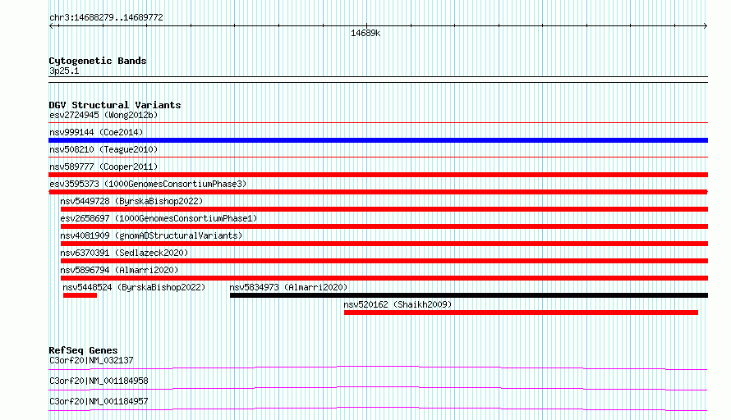
Task: Click esv3595373 (1000GenomesConsortiumPhase3) label
Action: click(x=148, y=184)
